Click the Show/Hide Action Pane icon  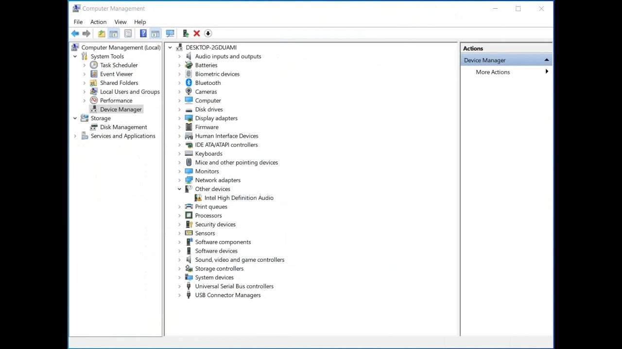(155, 33)
